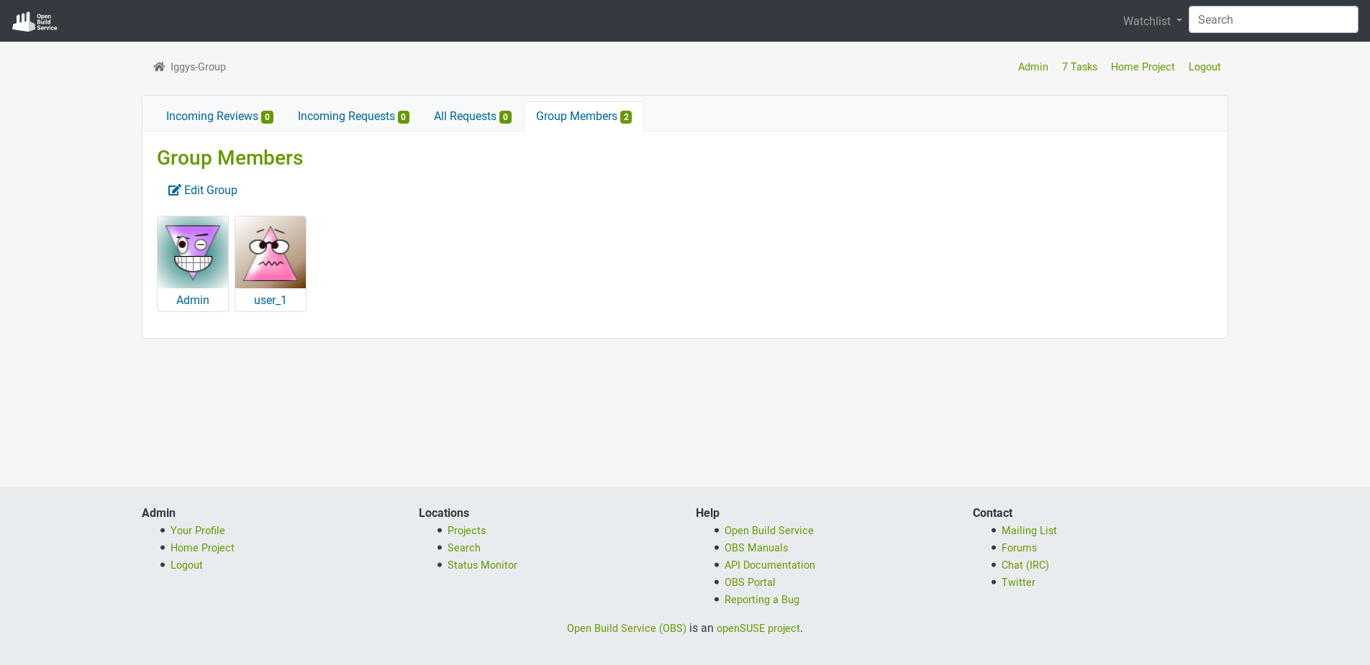Open Mailing List link

(1029, 531)
